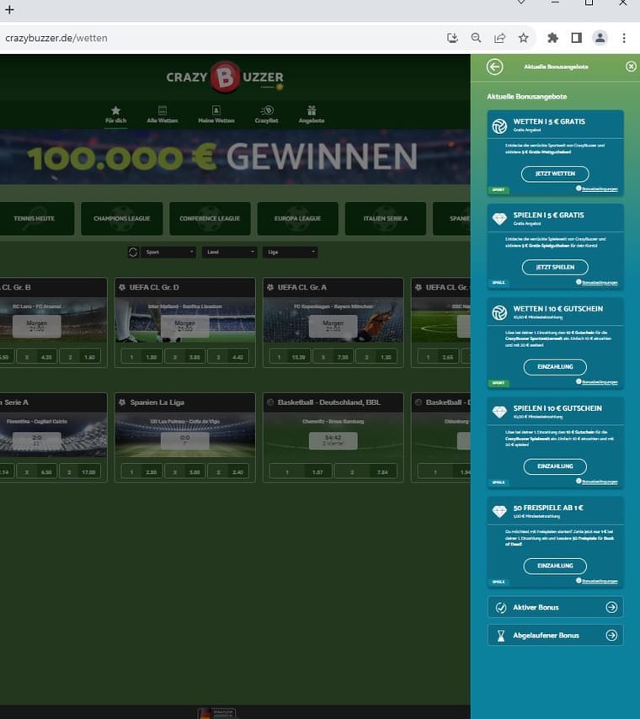The image size is (640, 719).
Task: Click the checkmark icon beside Aktiver Bonus
Action: [501, 608]
